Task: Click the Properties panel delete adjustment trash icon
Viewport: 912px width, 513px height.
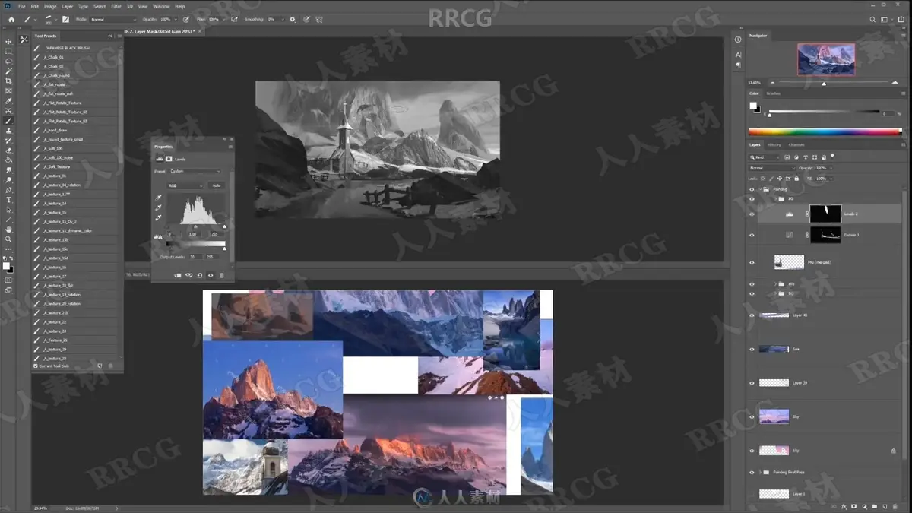Action: (221, 275)
